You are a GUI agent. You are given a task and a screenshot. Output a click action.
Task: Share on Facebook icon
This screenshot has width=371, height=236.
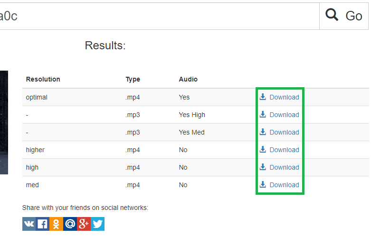point(43,224)
